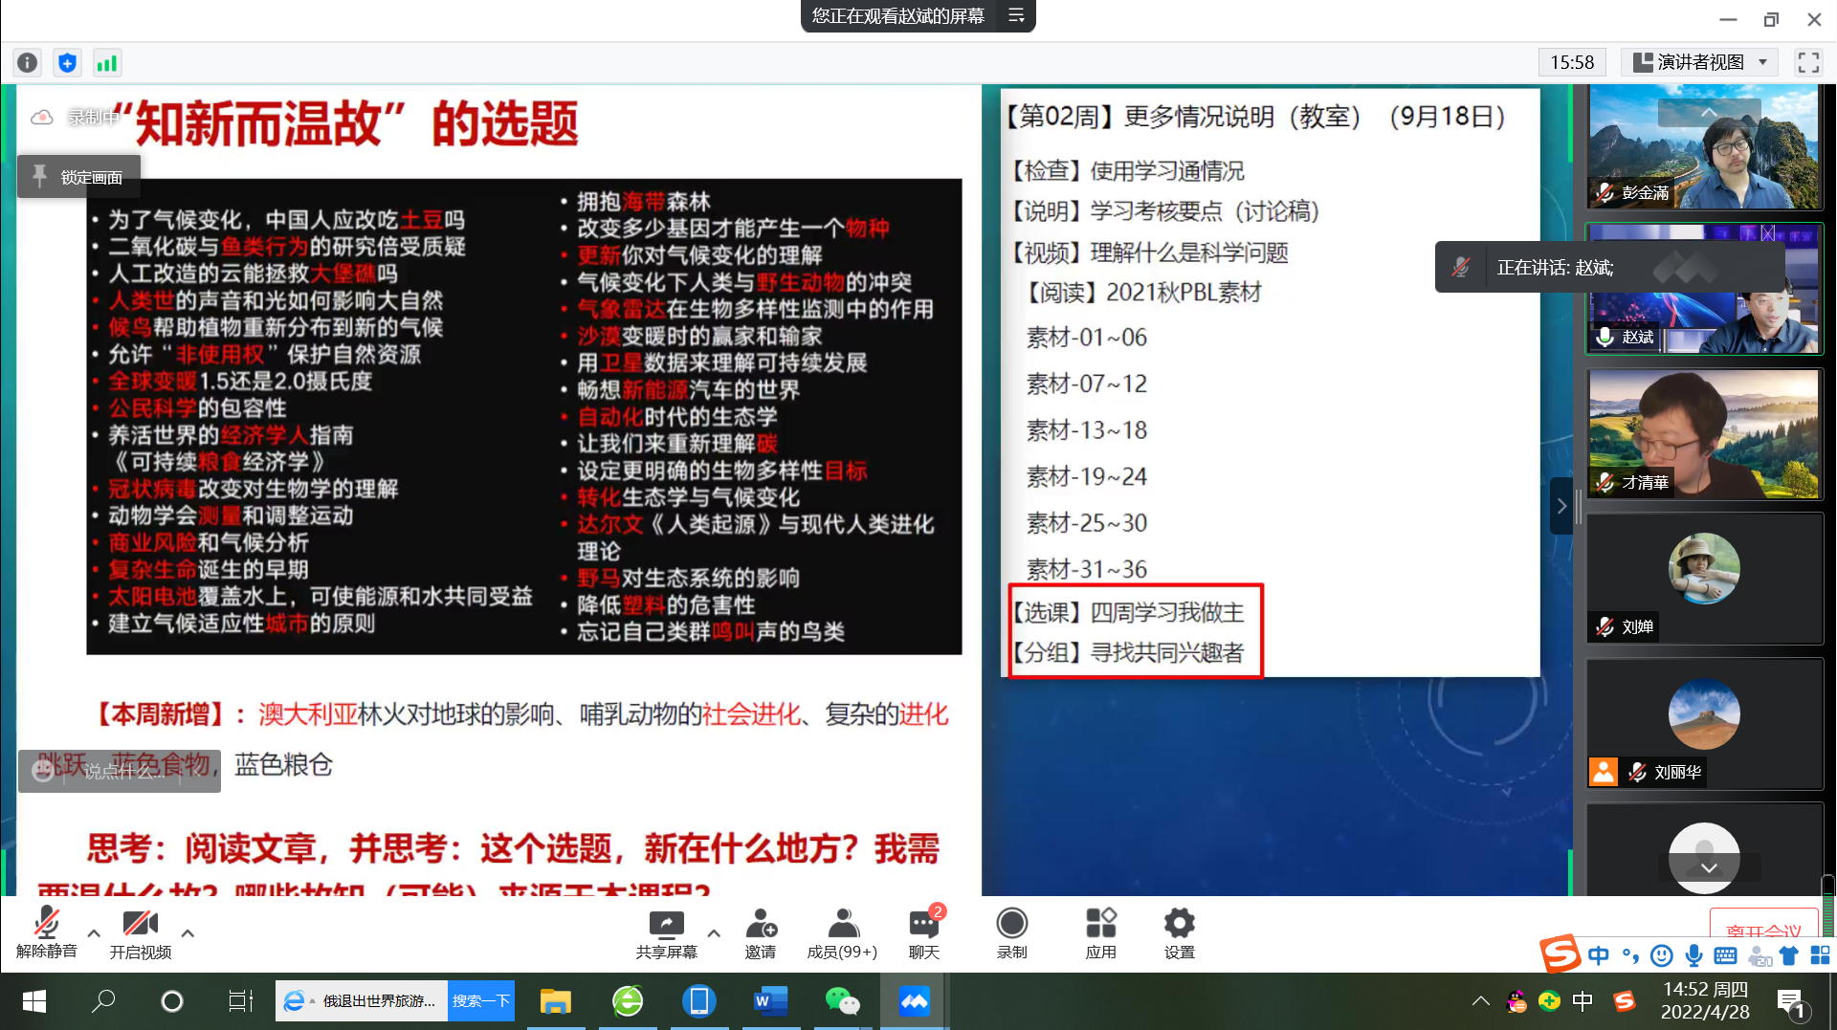The height and width of the screenshot is (1030, 1837).
Task: Switch to the Edge browser window in taskbar
Action: pos(628,1001)
